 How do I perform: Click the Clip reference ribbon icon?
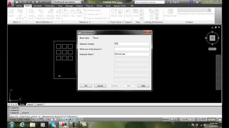[x=73, y=13]
